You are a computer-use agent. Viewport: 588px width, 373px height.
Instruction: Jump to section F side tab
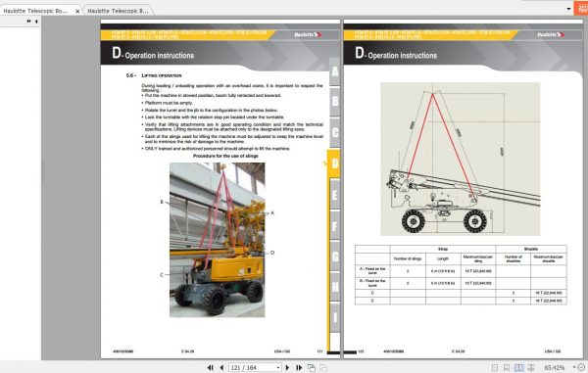[334, 226]
